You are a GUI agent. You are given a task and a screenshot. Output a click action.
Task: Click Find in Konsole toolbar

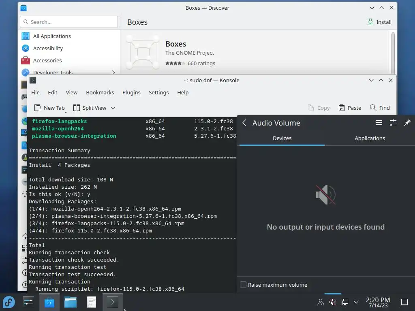(379, 108)
